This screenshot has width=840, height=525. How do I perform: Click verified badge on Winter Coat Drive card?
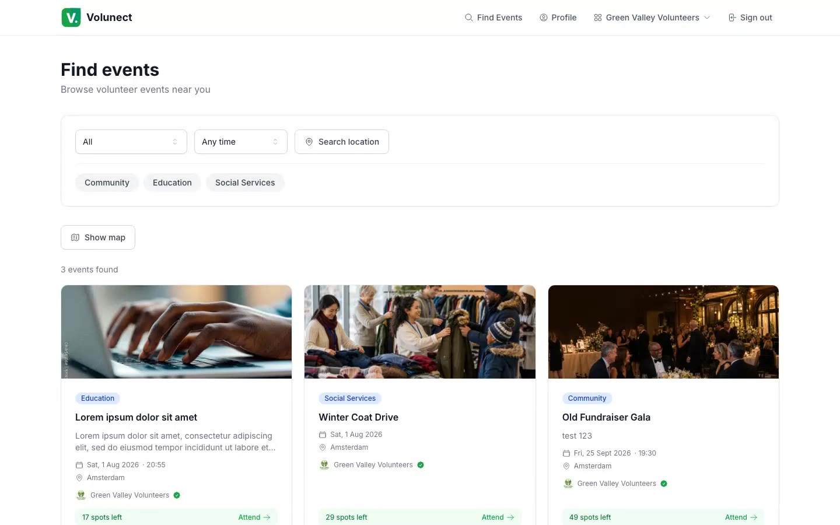click(x=421, y=465)
